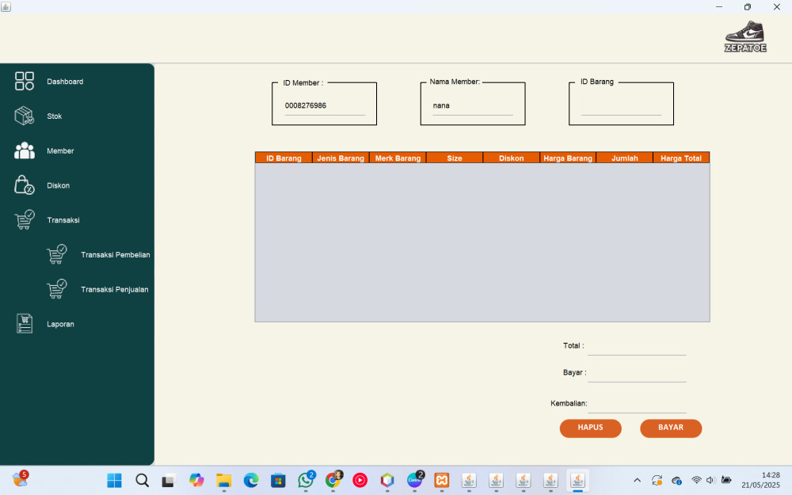Collapse the Transaksi menu label
This screenshot has height=495, width=792.
tap(63, 219)
